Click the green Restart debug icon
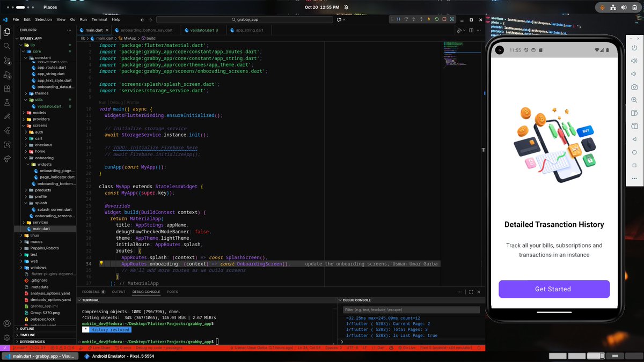 [437, 19]
